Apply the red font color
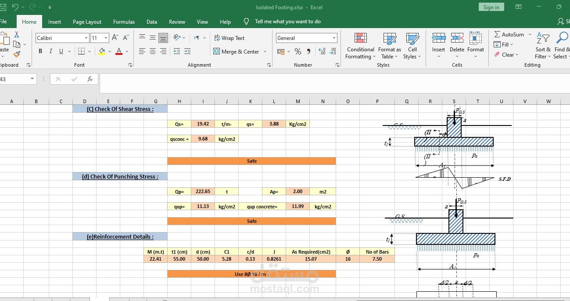This screenshot has width=570, height=301. pyautogui.click(x=118, y=51)
